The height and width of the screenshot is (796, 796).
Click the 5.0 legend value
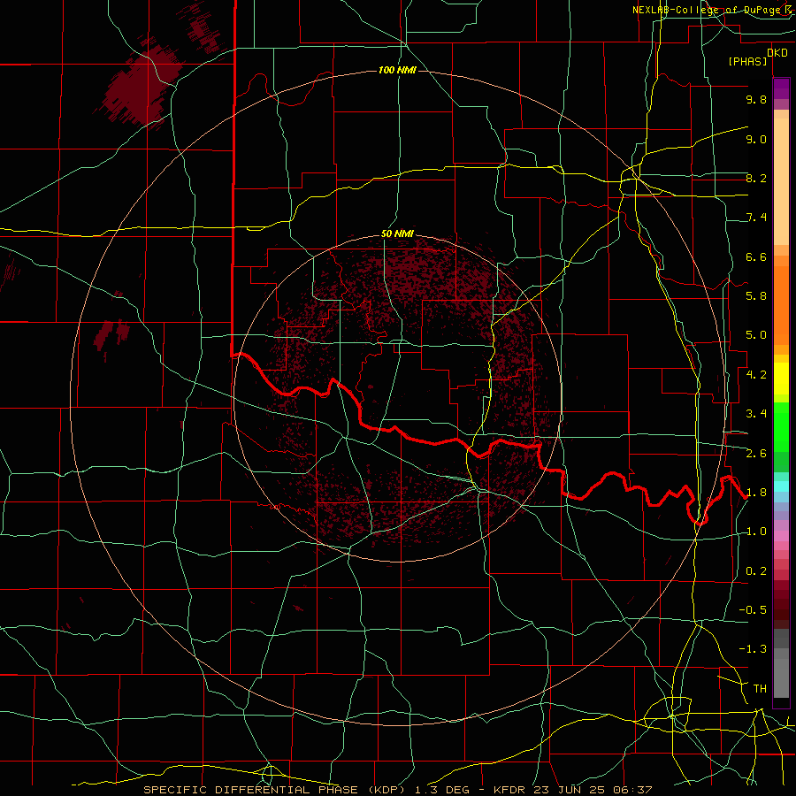tap(756, 335)
